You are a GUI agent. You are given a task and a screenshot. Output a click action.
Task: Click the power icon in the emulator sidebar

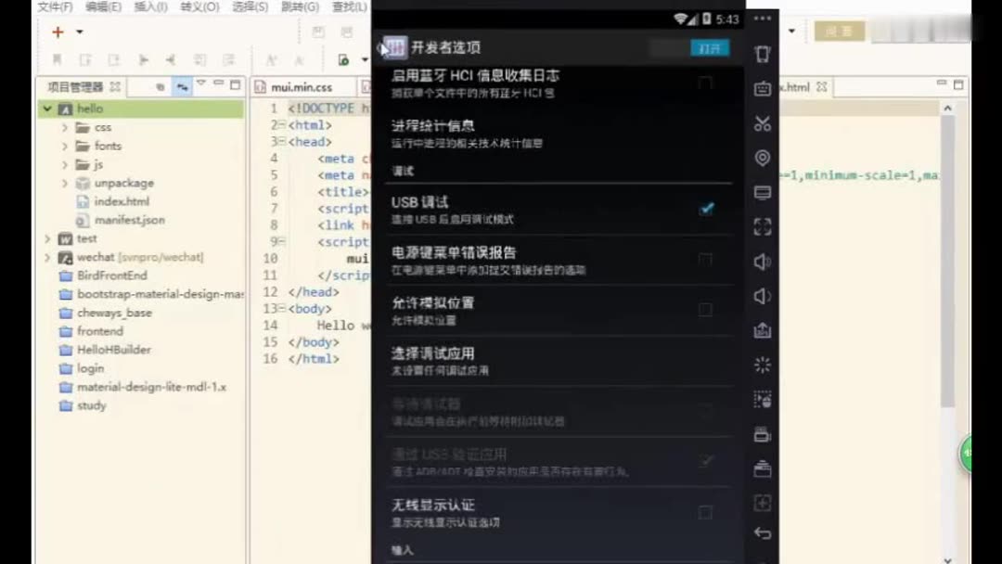pos(763,53)
